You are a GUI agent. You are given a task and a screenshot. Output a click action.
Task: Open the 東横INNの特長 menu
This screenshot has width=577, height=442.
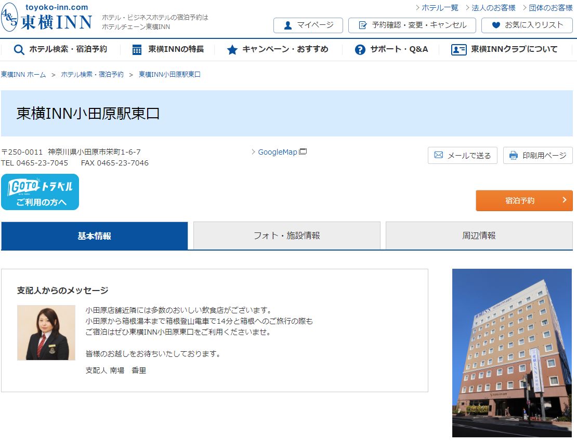(168, 50)
